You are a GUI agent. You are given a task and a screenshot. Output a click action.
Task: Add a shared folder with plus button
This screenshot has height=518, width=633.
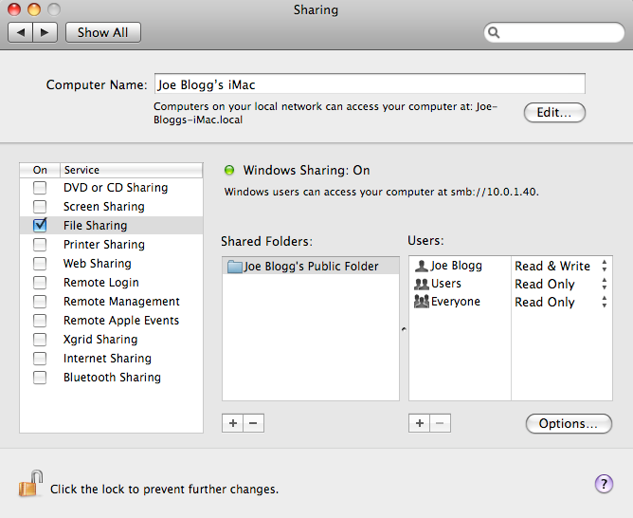232,423
